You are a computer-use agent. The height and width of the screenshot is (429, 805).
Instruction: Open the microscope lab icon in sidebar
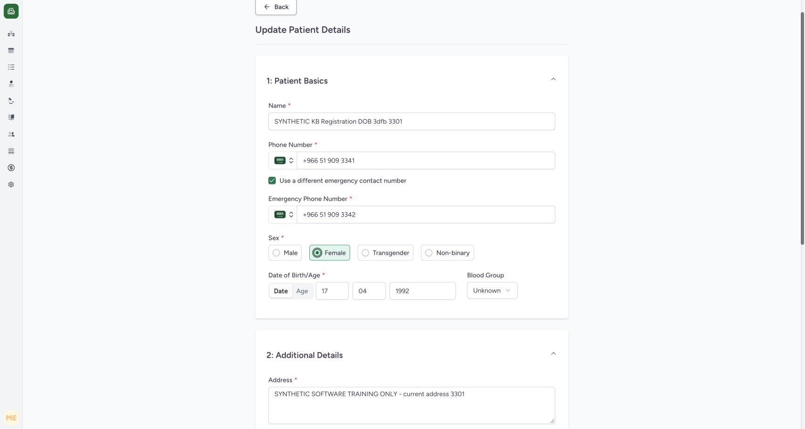coord(11,101)
